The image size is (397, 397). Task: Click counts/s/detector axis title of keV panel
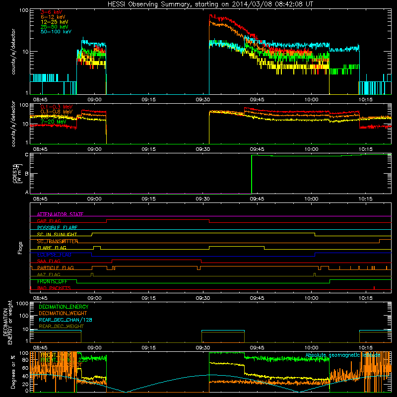13,52
